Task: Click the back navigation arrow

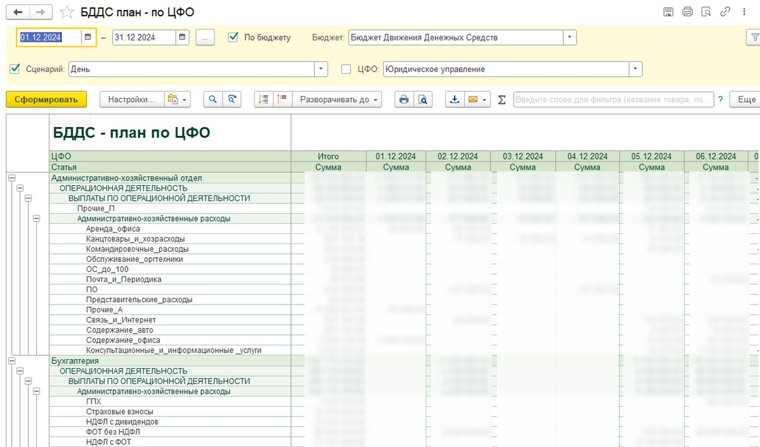Action: [x=18, y=12]
